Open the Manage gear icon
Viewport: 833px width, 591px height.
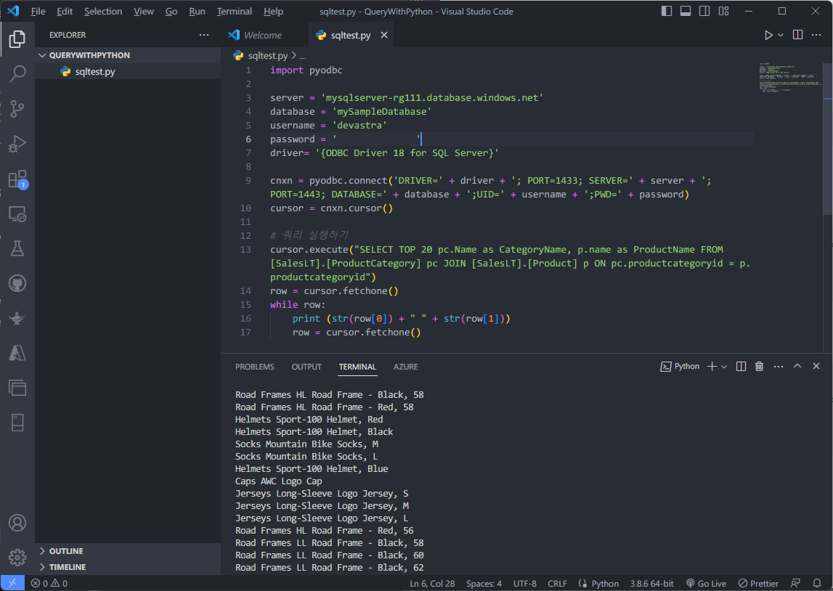tap(17, 558)
